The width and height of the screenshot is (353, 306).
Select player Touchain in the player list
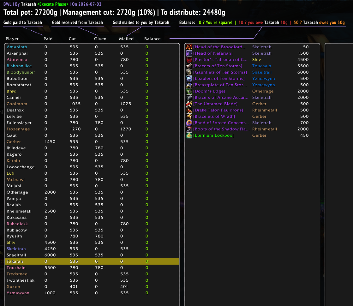pos(16,267)
